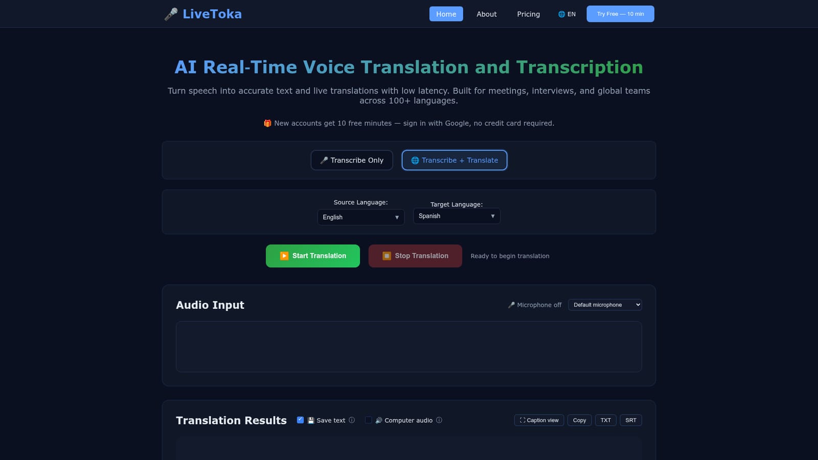The width and height of the screenshot is (818, 460).
Task: Click the Ready to begin translation status
Action: (x=510, y=256)
